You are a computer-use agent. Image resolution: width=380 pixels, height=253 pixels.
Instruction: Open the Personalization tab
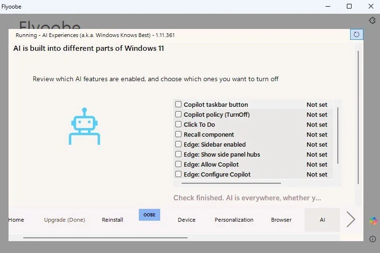234,220
